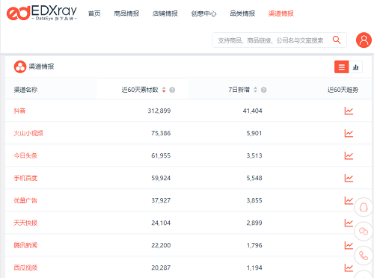Select the 75,386 material count cell

pos(161,133)
